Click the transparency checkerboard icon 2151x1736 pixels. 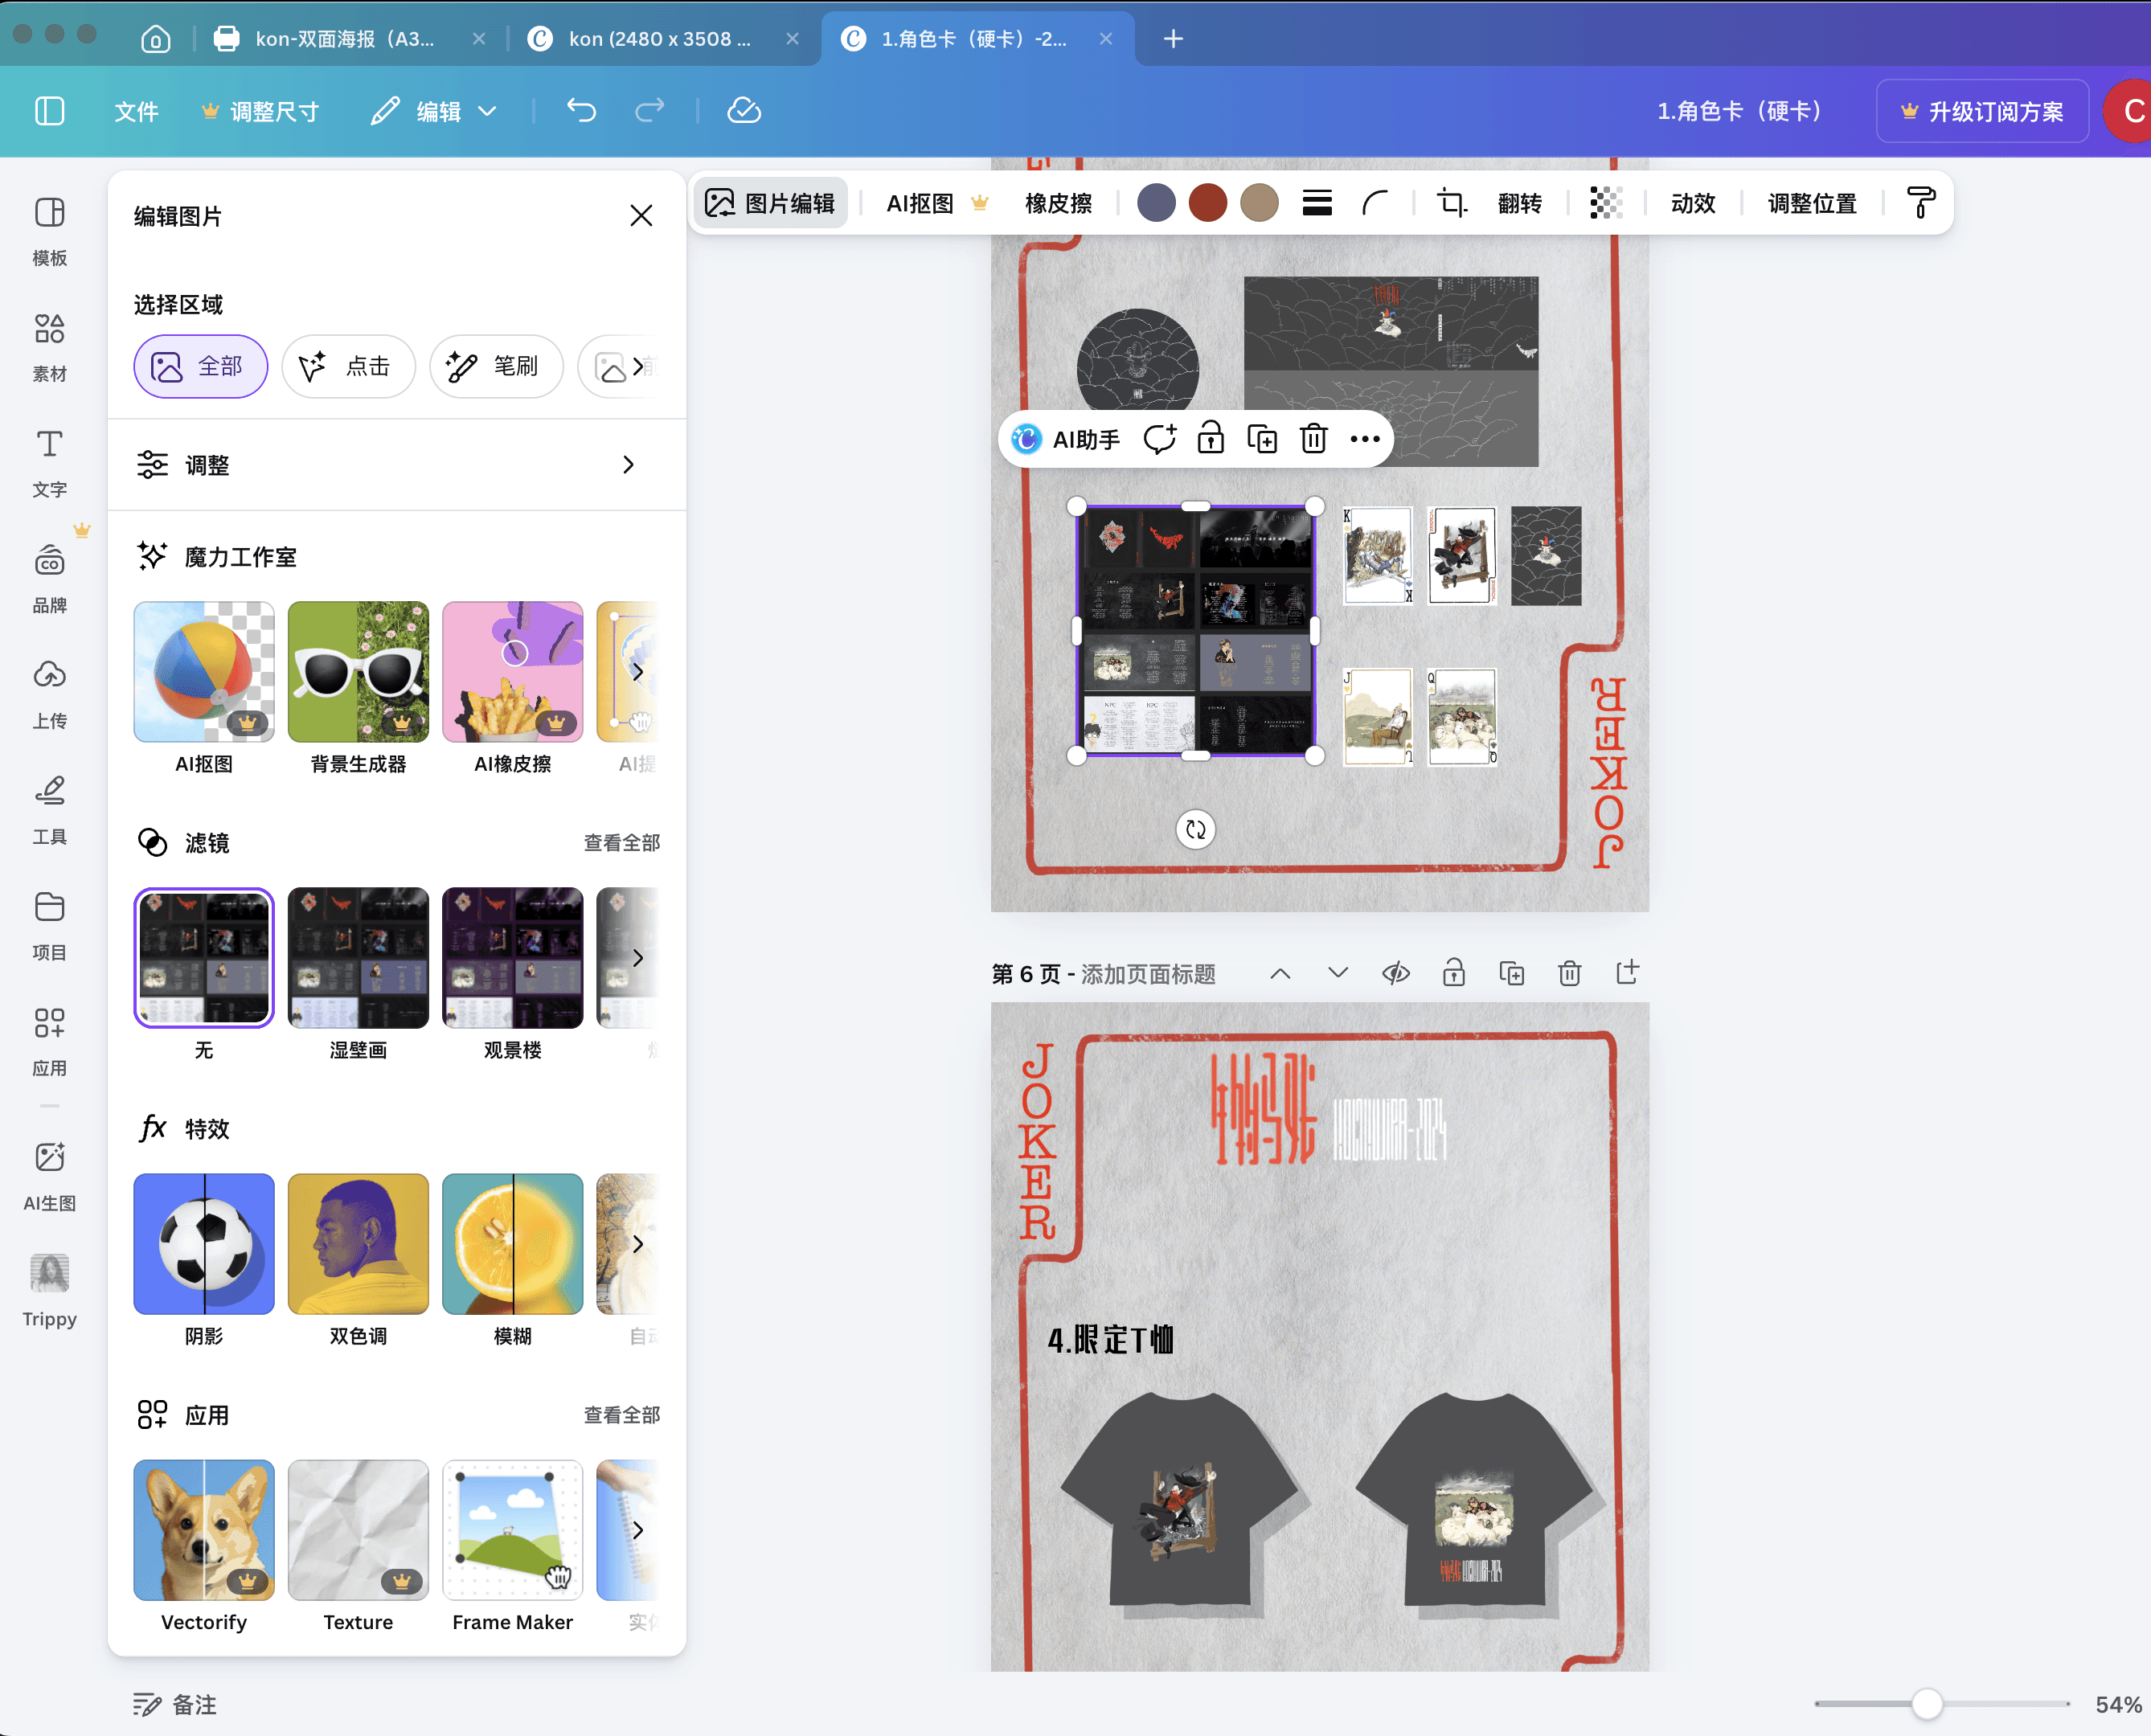pyautogui.click(x=1605, y=203)
